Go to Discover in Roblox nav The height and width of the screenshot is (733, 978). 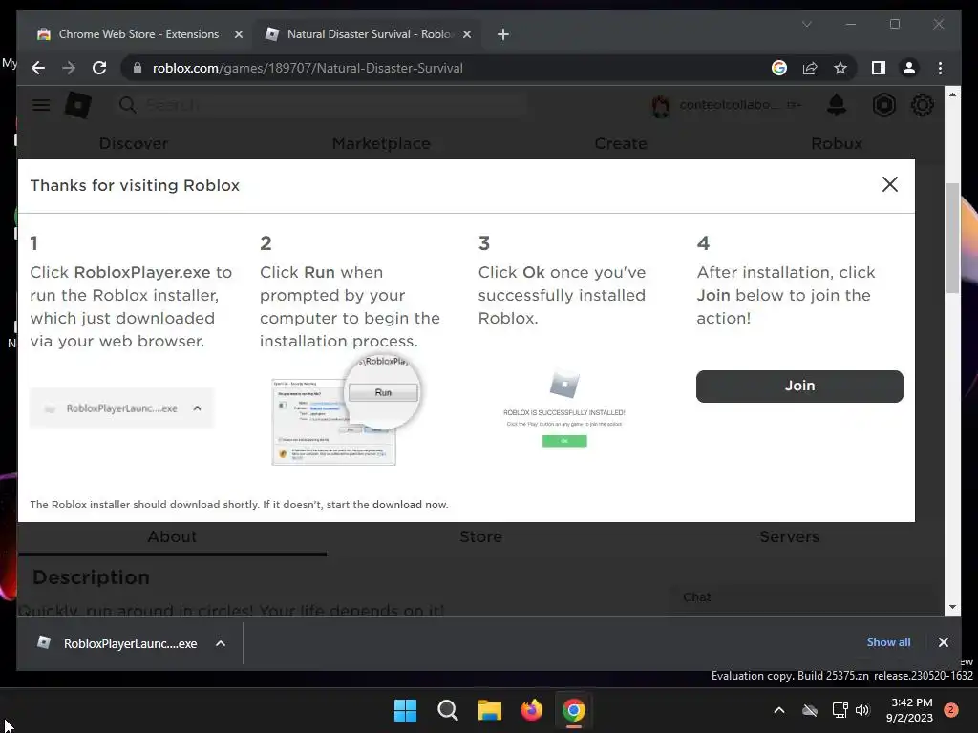click(134, 143)
